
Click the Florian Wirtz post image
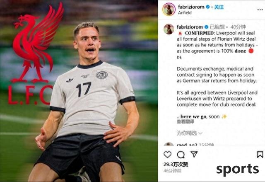coord(79,91)
